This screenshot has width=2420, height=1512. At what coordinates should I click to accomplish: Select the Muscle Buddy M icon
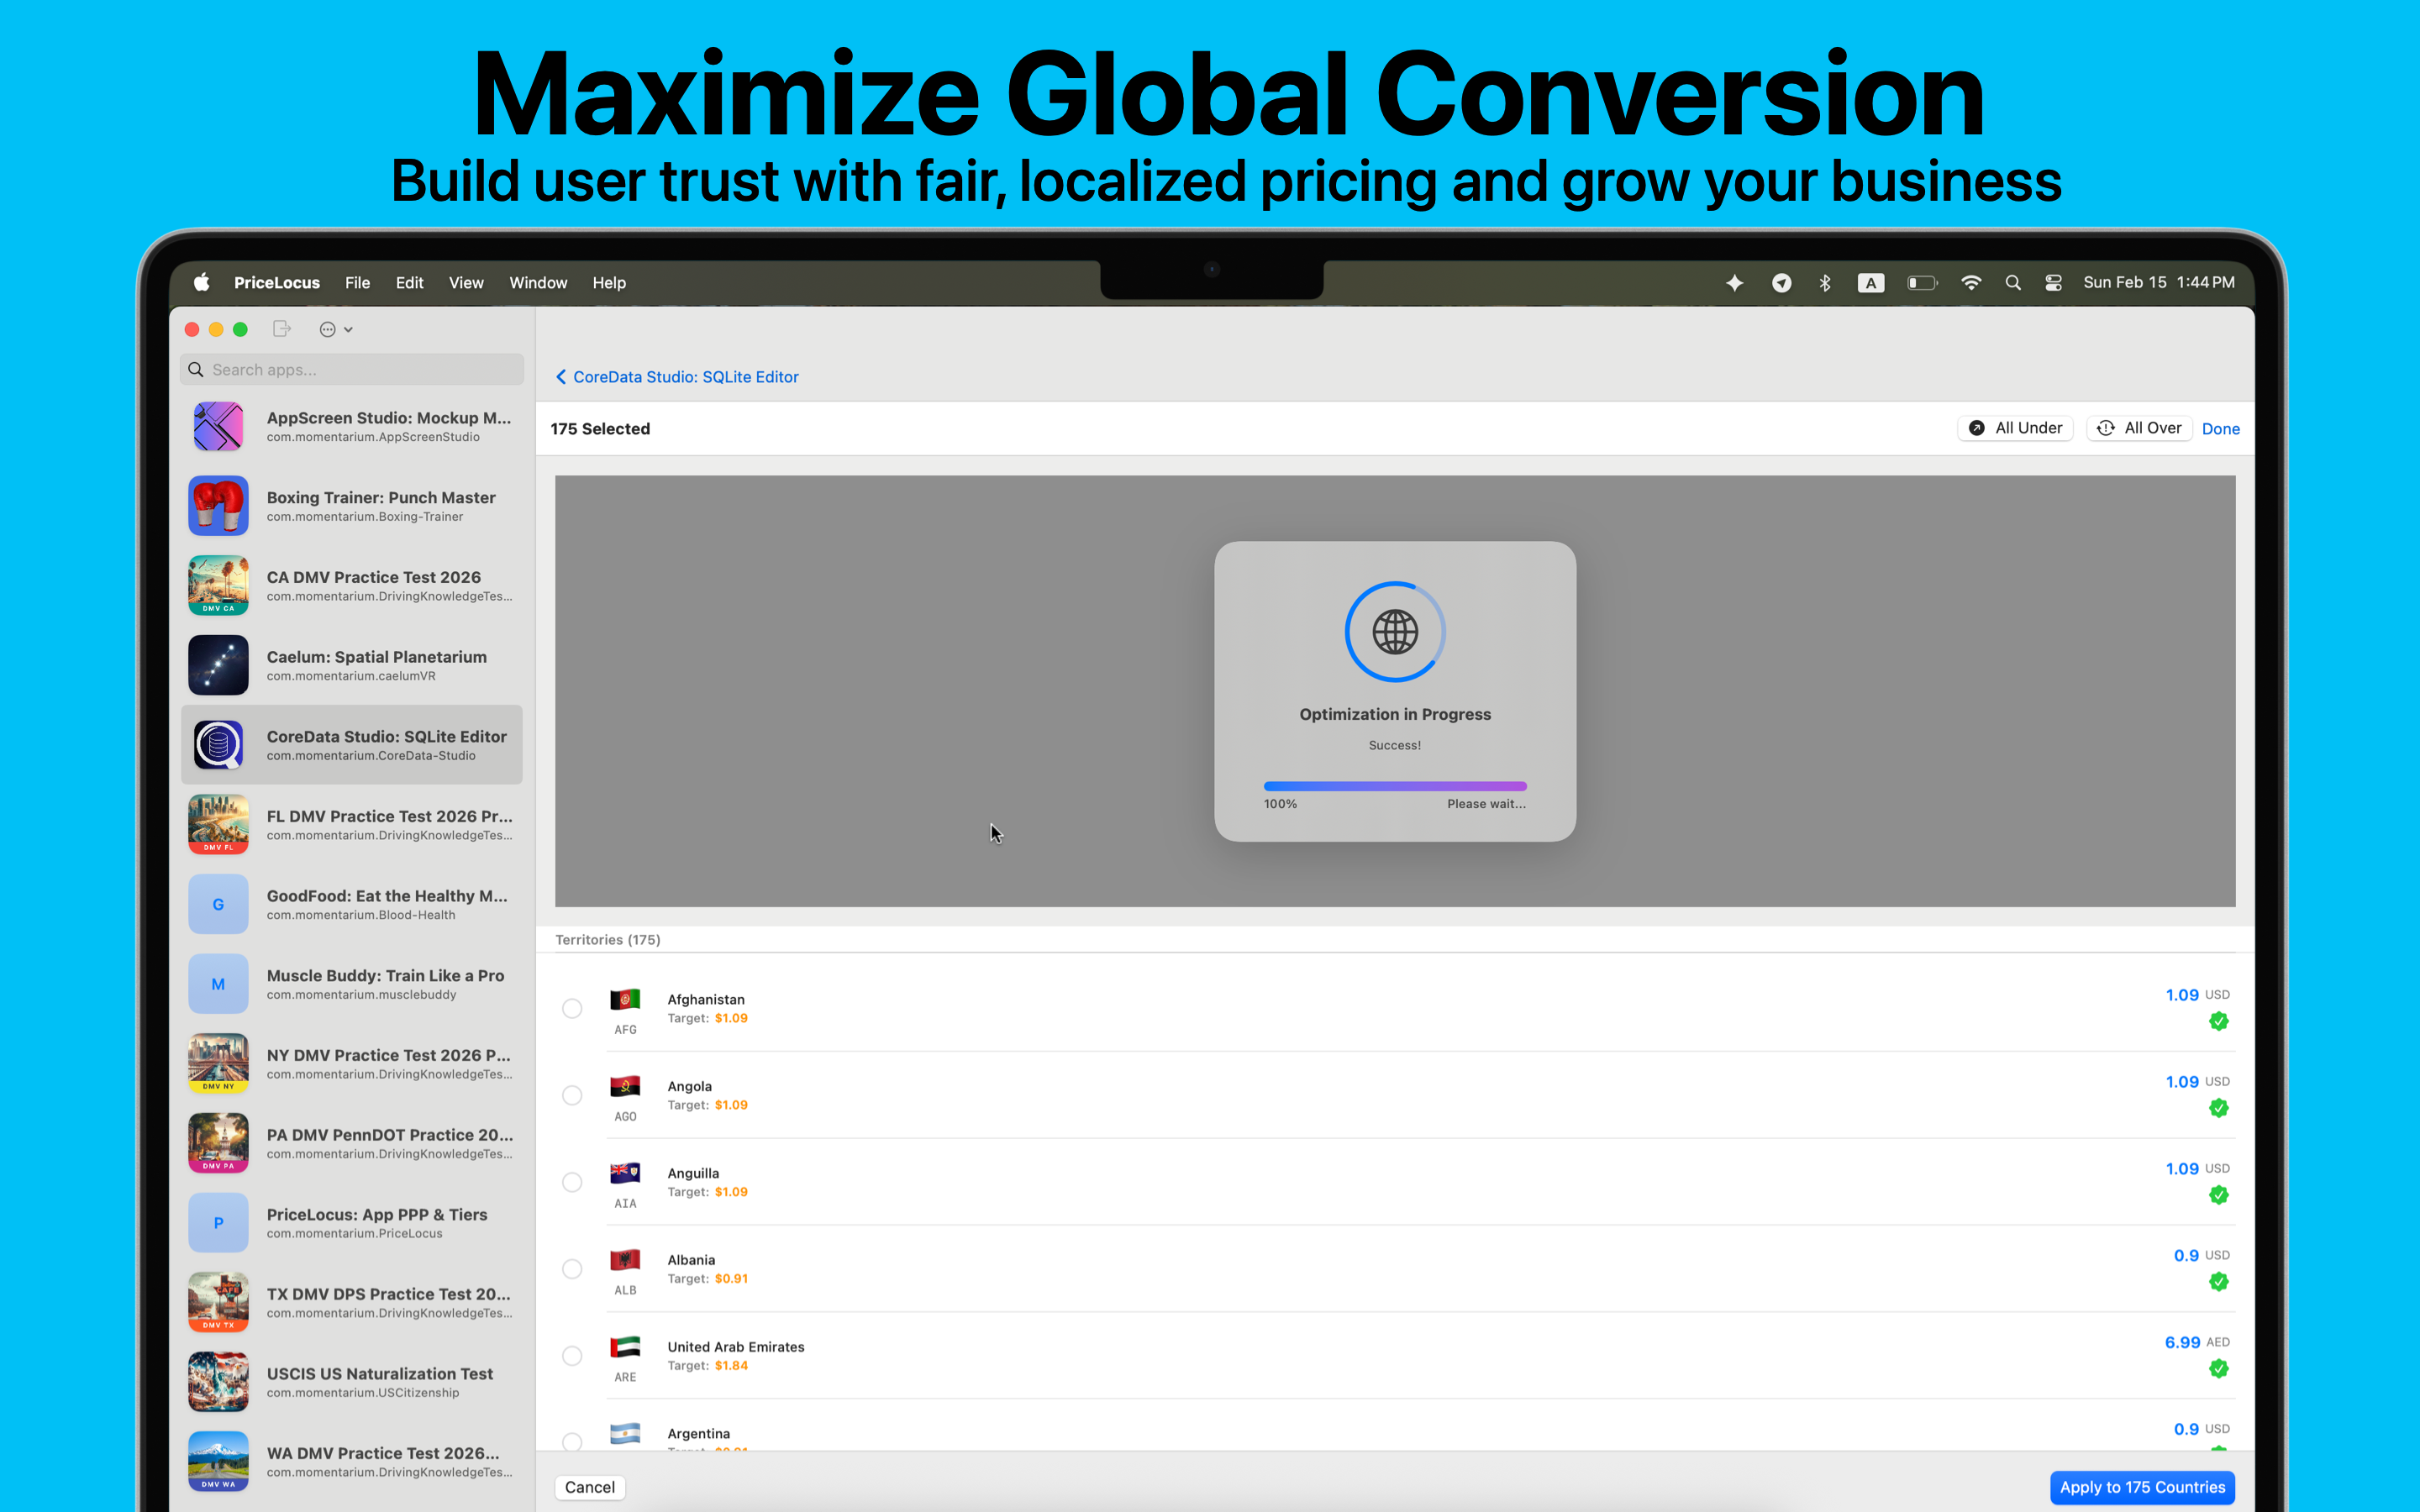(218, 984)
